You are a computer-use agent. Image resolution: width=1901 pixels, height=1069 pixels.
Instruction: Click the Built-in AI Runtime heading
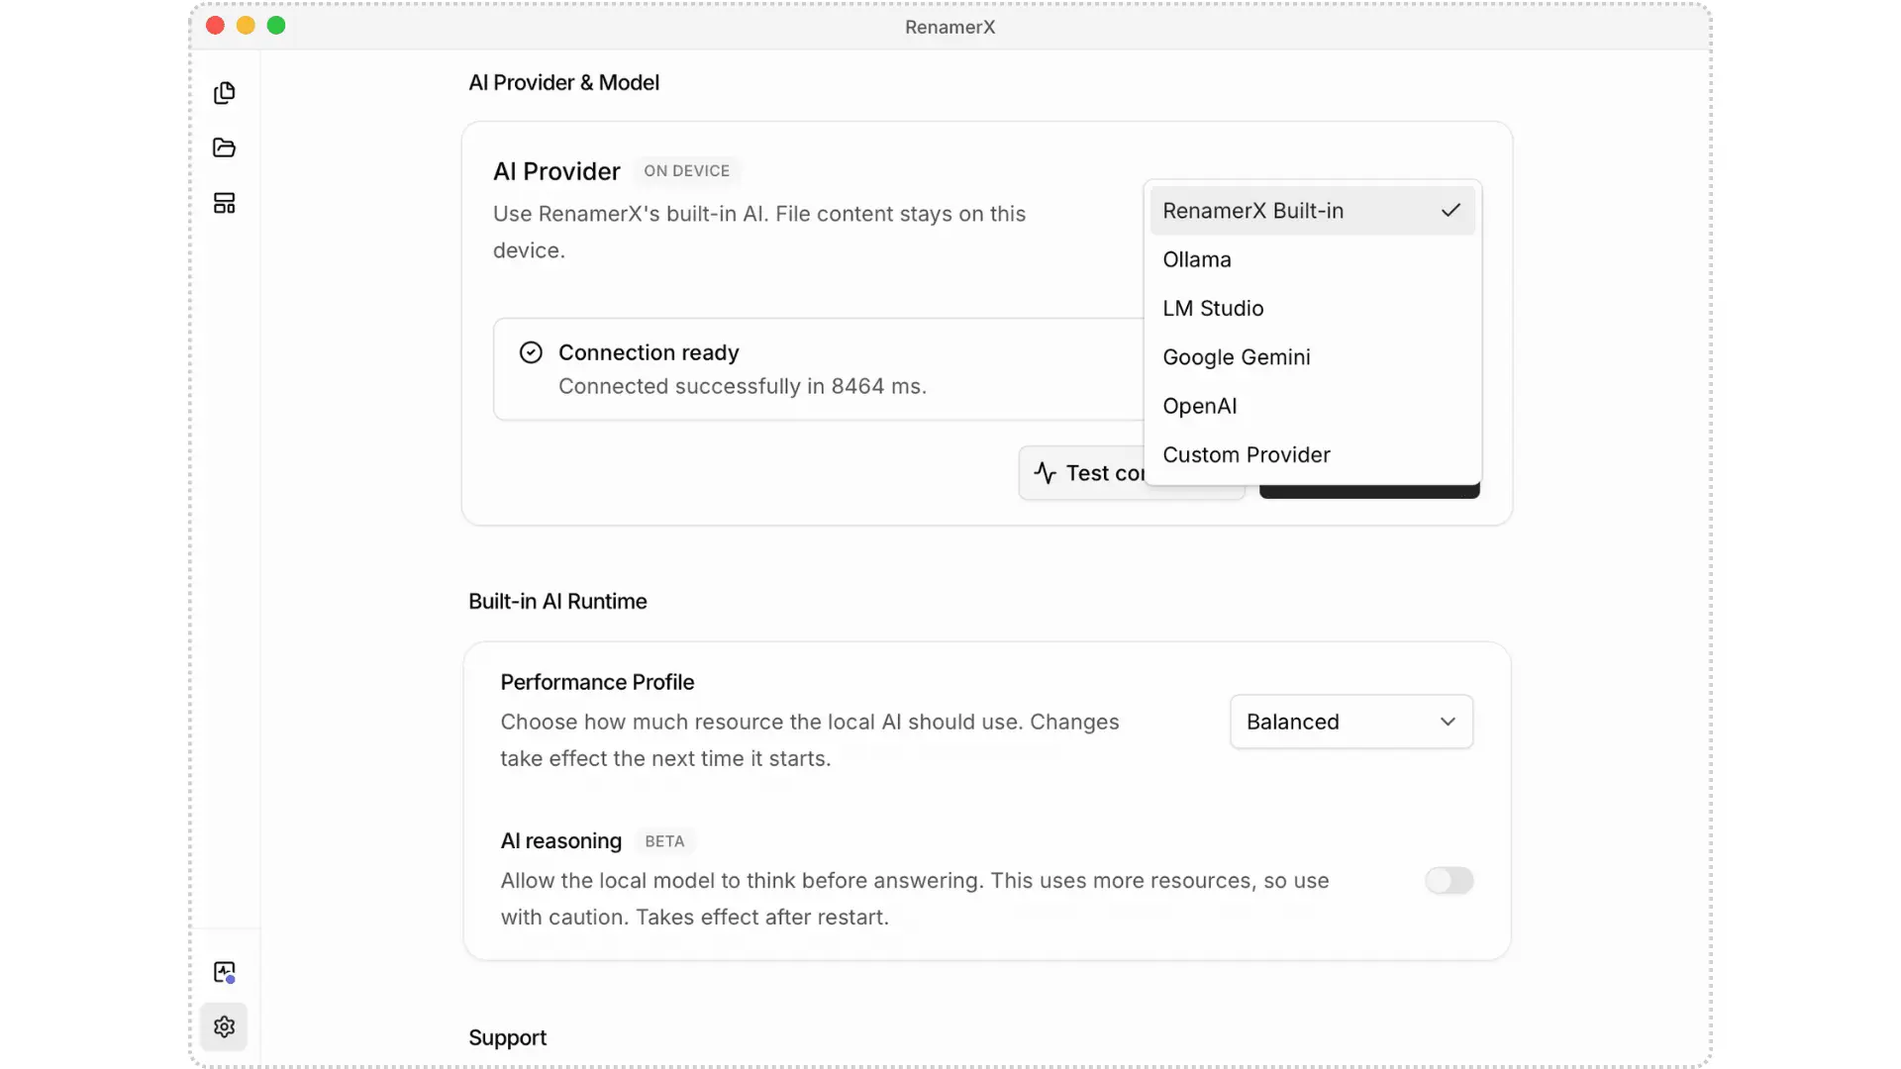pos(557,602)
